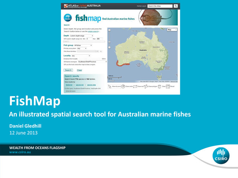Open the Fish group dropdown
Screen dimensions: 238x178
[83, 45]
